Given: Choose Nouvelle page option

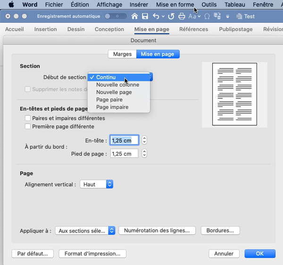Looking at the screenshot, I should pos(119,92).
